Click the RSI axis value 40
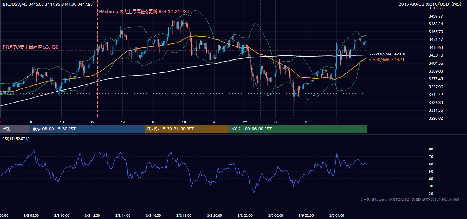The width and height of the screenshot is (467, 219). 431,178
